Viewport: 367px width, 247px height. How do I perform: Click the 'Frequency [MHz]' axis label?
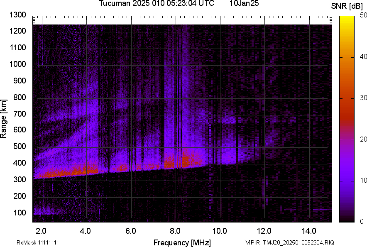pos(182,242)
